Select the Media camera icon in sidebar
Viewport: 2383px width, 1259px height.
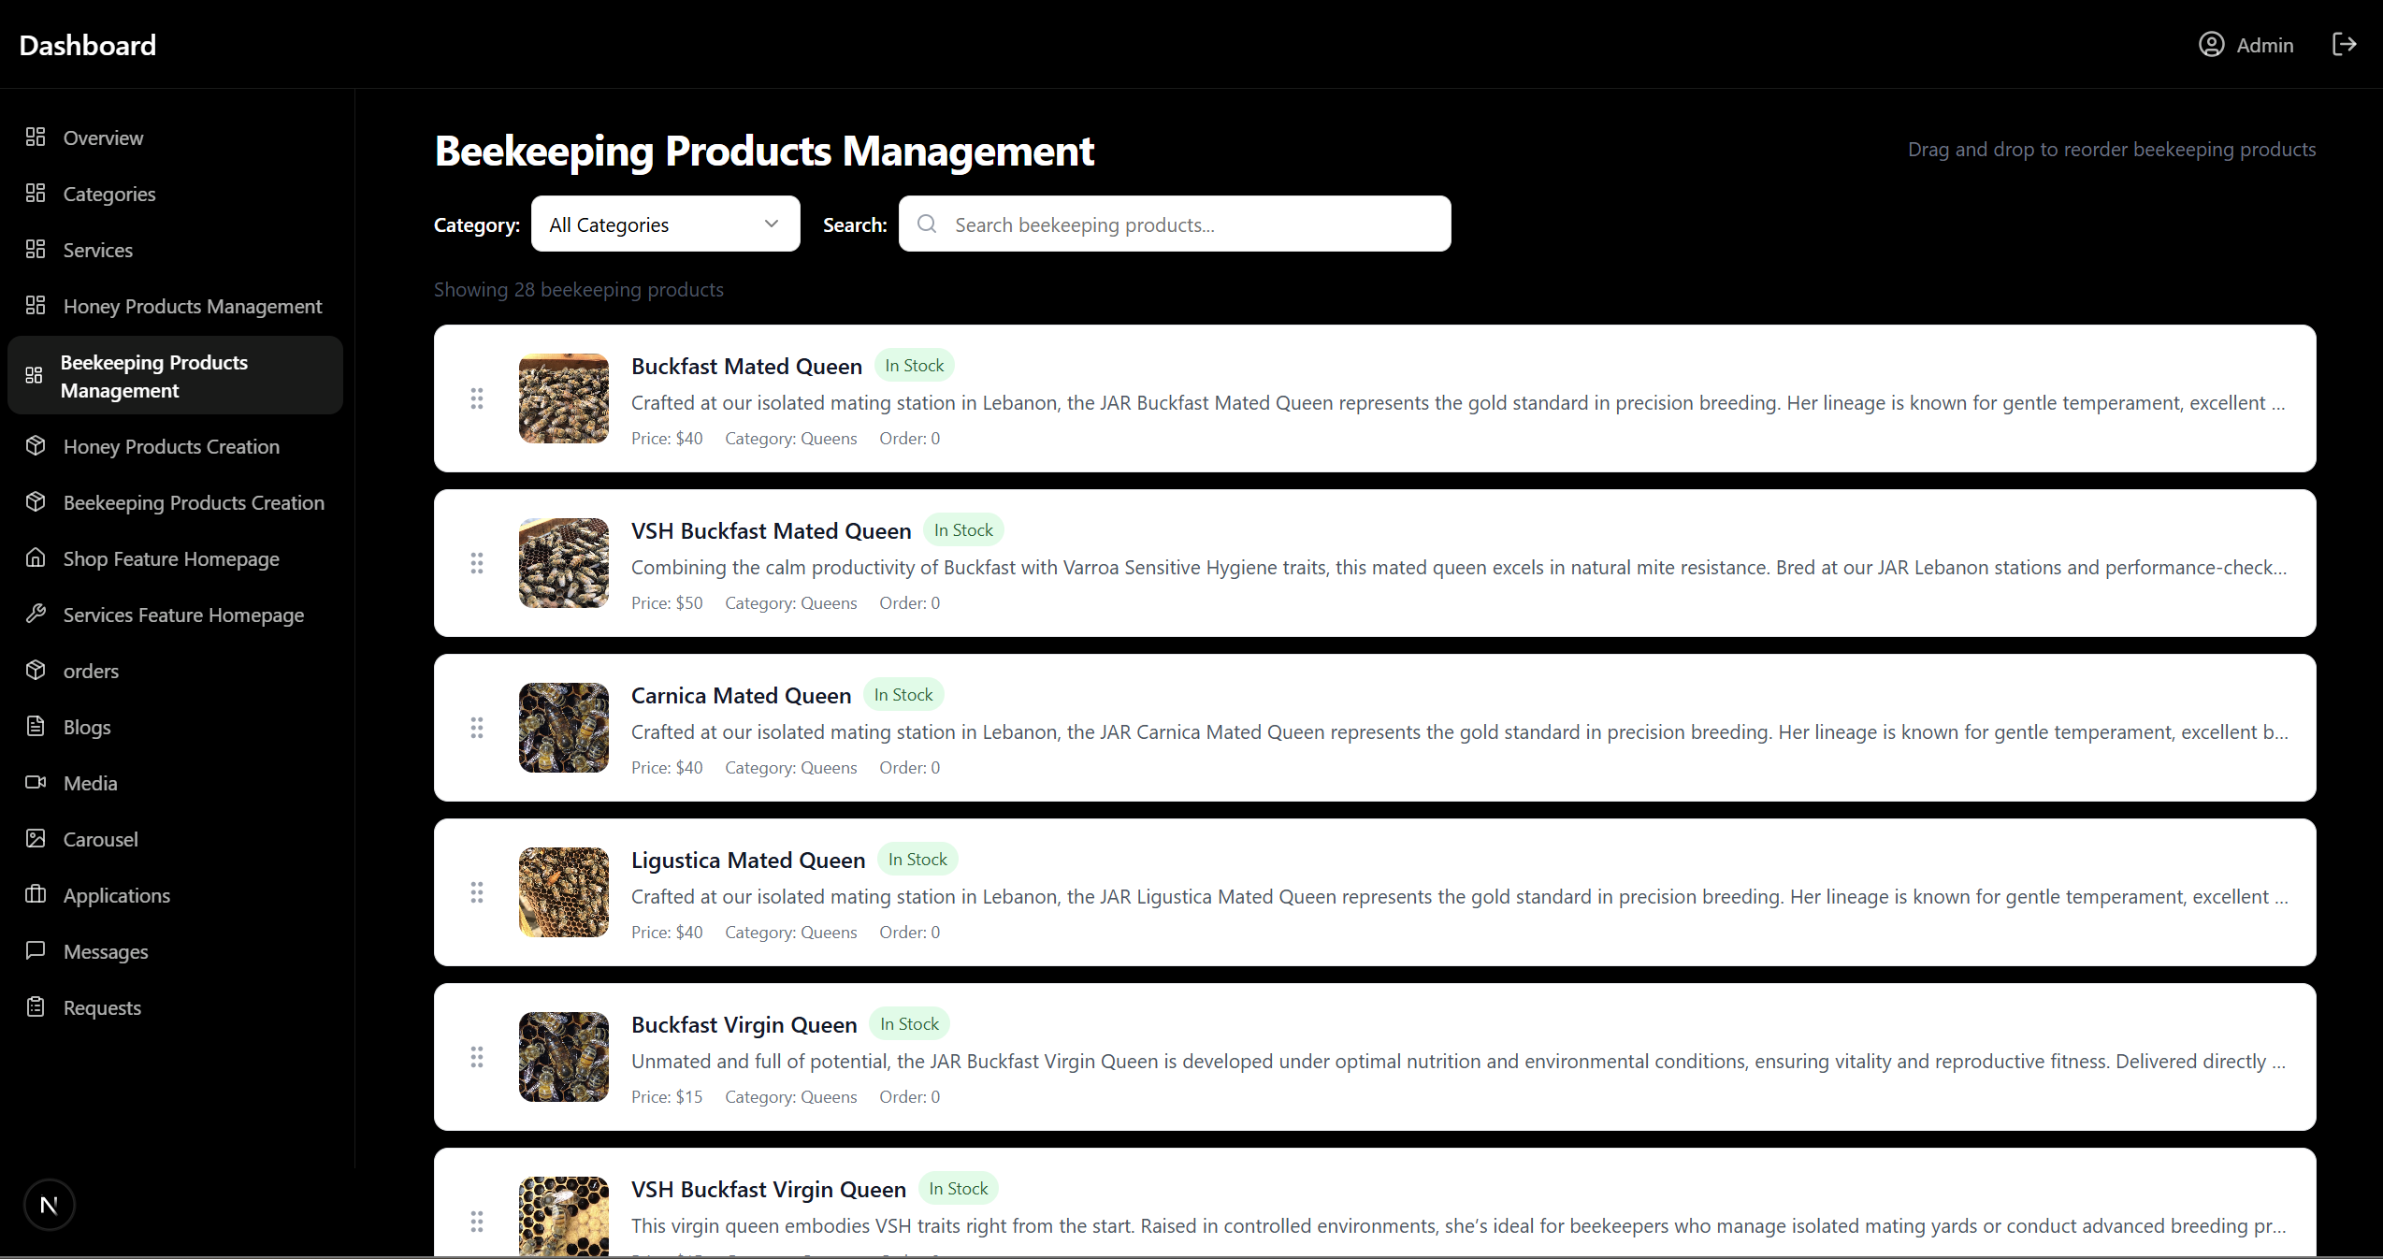36,783
